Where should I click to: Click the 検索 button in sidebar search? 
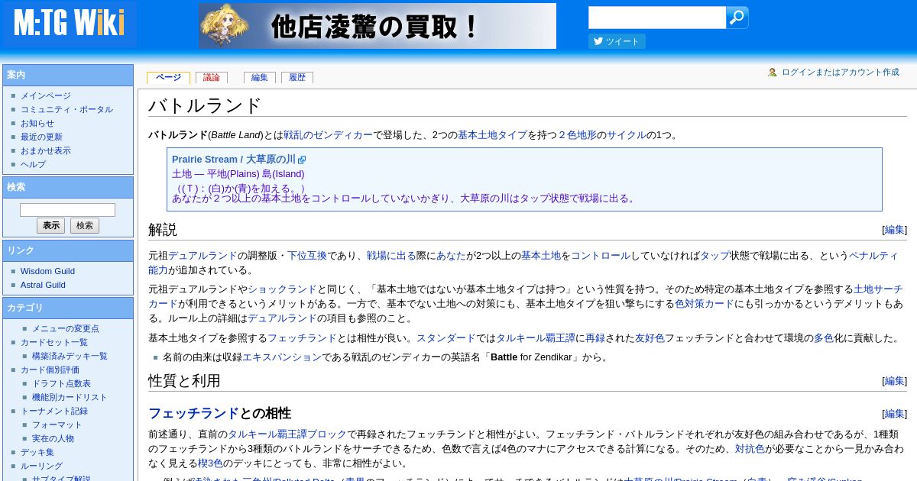click(85, 226)
